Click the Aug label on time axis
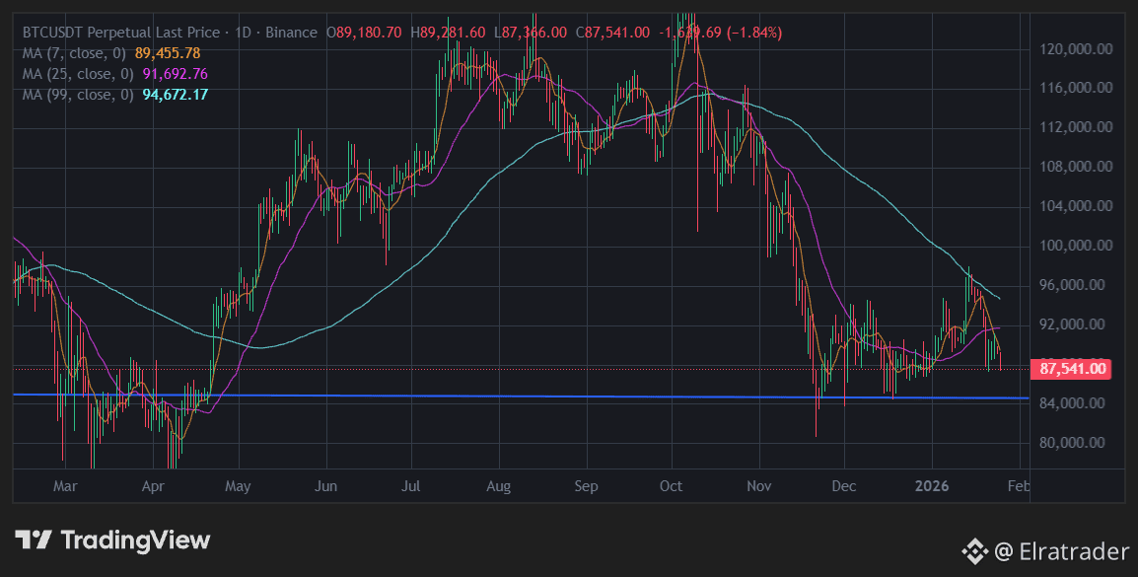This screenshot has width=1138, height=577. click(499, 486)
